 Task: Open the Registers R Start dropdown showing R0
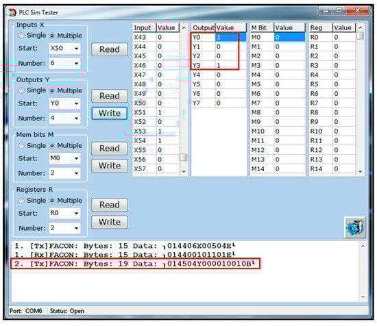(64, 213)
